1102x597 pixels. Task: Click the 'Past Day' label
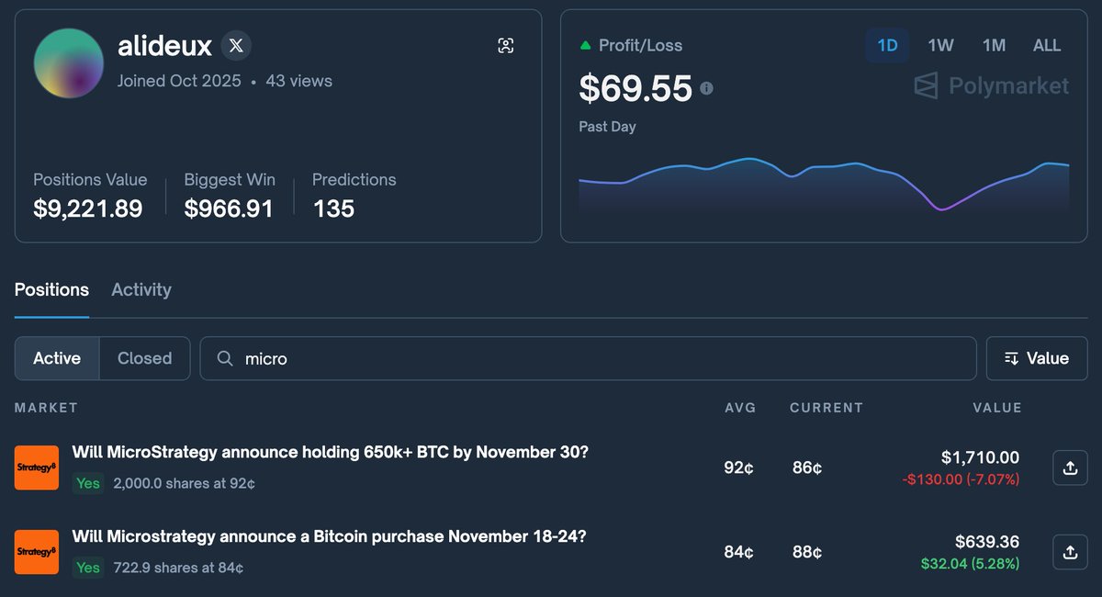[607, 127]
